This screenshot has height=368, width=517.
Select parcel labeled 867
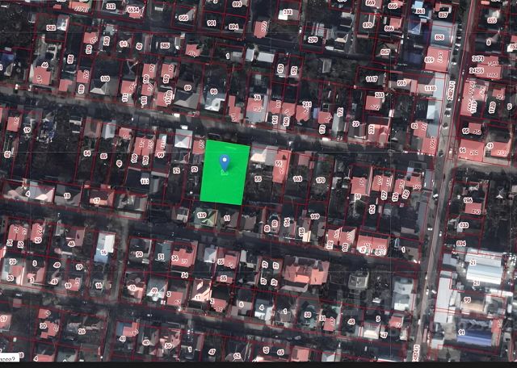[385, 52]
